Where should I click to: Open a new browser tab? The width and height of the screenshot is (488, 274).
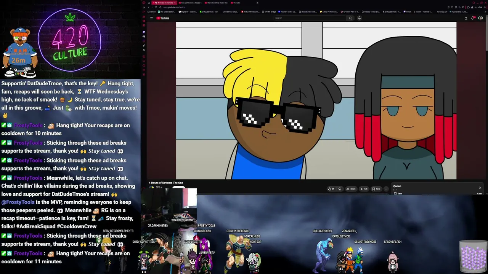(x=257, y=3)
